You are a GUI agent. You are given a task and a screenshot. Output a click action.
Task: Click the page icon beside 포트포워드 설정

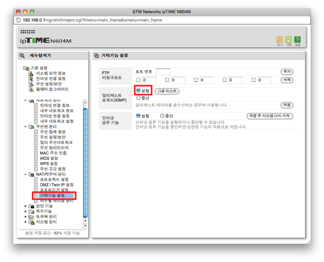[36, 180]
